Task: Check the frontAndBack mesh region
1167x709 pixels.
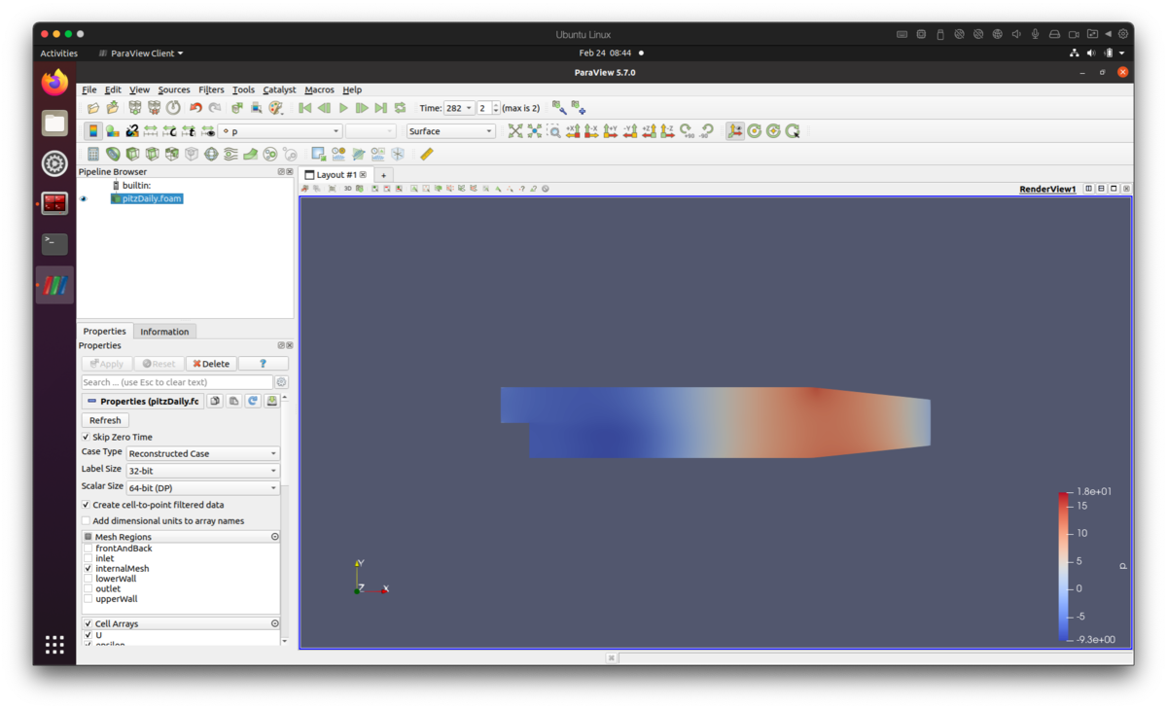Action: click(88, 549)
